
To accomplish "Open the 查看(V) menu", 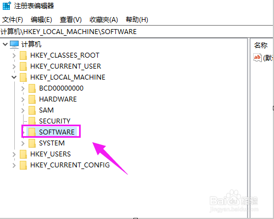I will pos(70,20).
